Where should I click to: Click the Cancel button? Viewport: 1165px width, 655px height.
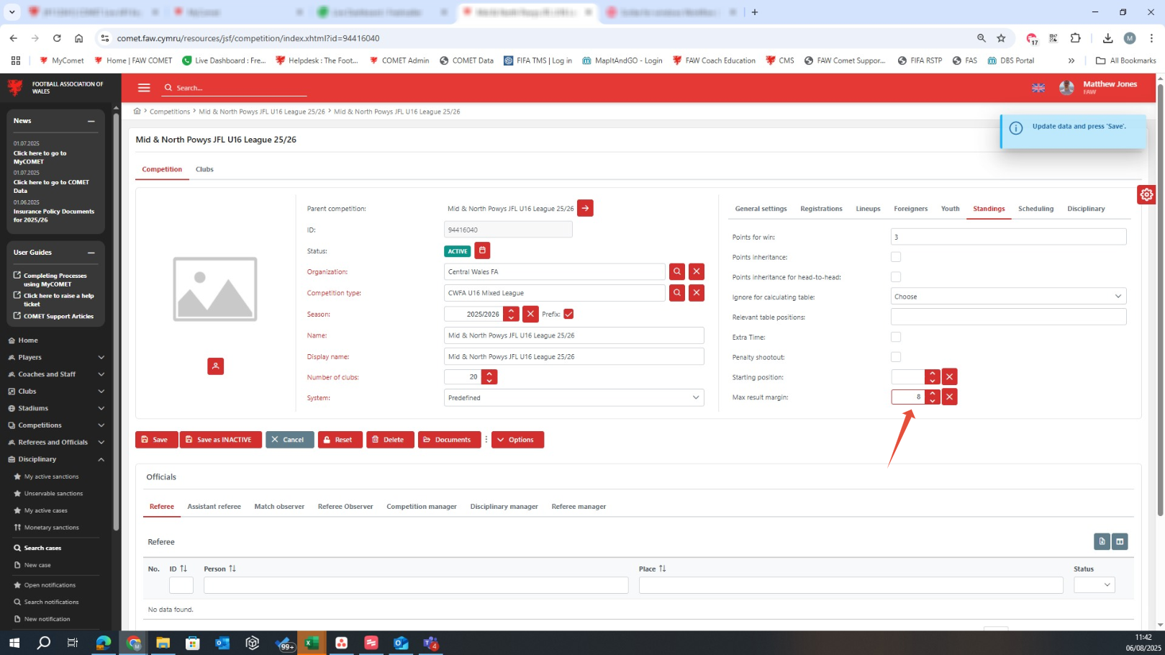290,440
